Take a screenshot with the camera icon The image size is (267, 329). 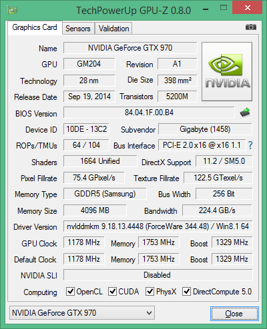pyautogui.click(x=251, y=27)
